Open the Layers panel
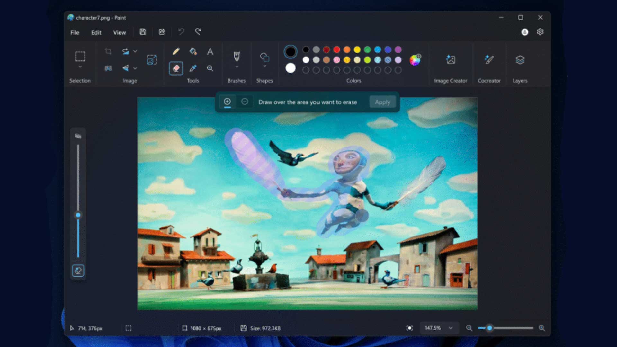The image size is (617, 347). point(520,60)
